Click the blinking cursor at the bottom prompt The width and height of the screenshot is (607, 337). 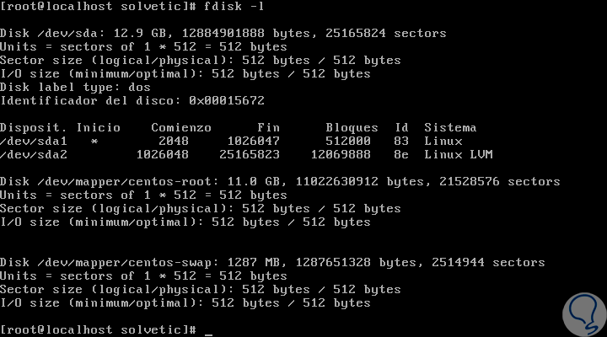[208, 330]
